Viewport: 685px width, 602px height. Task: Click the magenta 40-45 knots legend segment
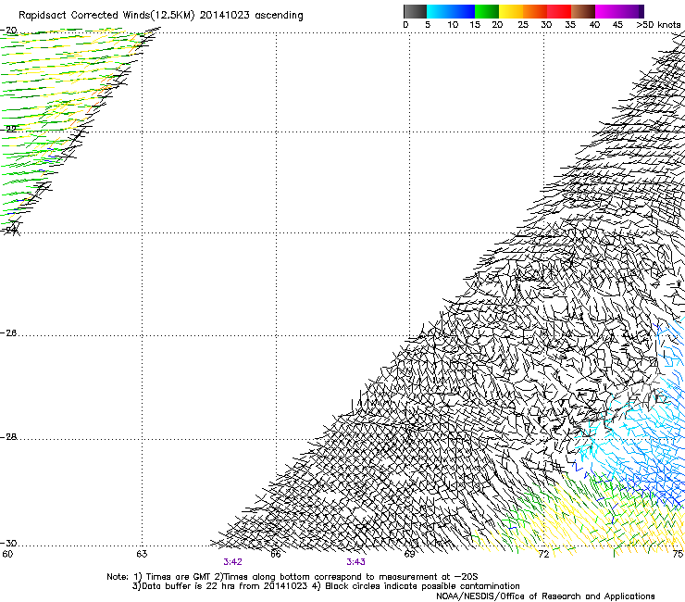(607, 11)
